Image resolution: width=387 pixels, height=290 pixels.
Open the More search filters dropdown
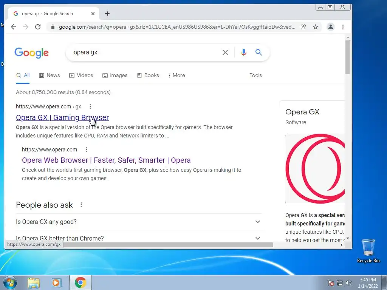coord(177,76)
